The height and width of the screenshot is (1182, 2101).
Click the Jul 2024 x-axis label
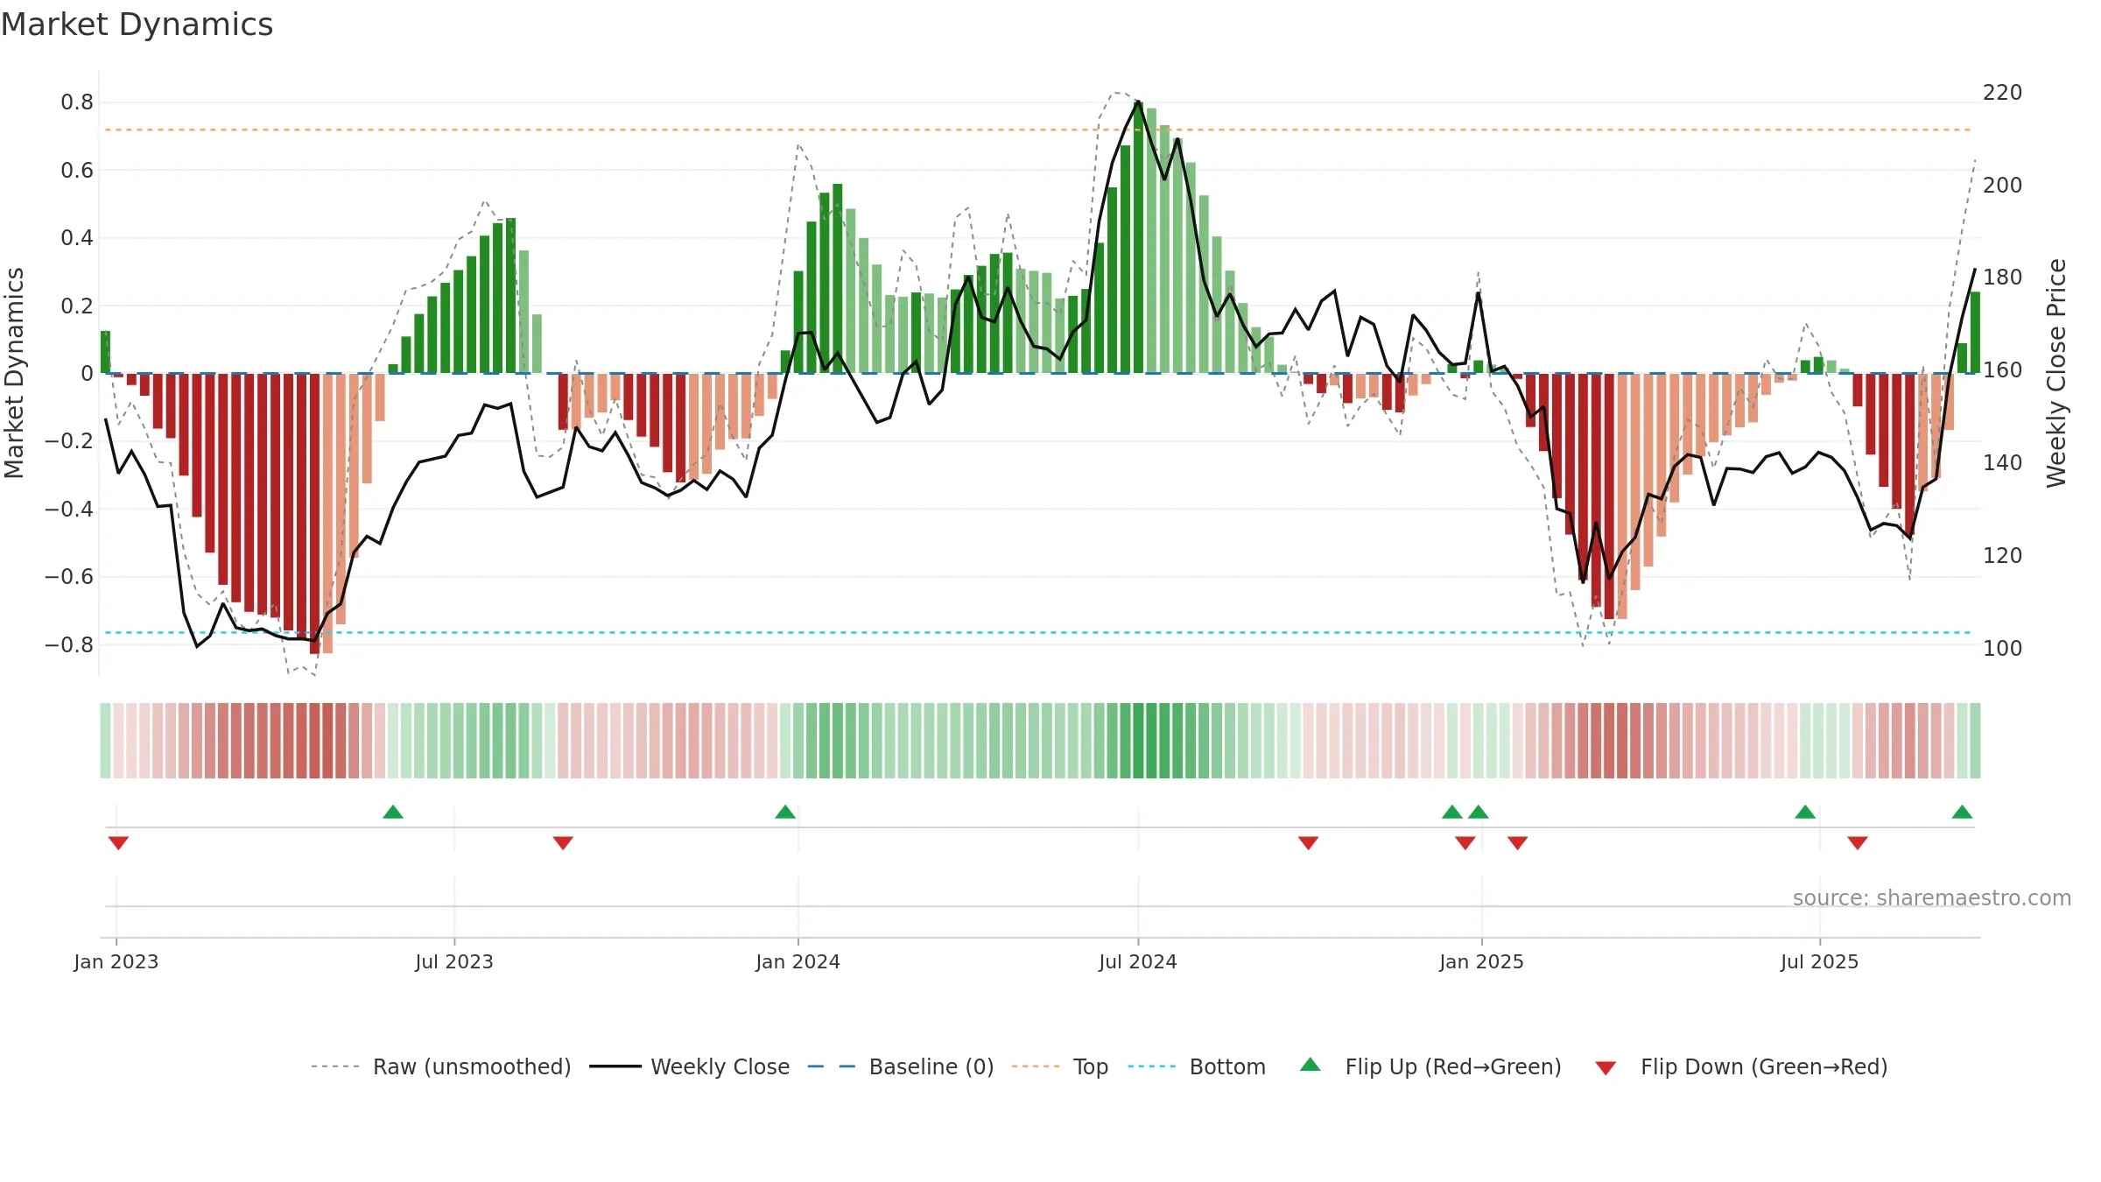pos(1138,961)
